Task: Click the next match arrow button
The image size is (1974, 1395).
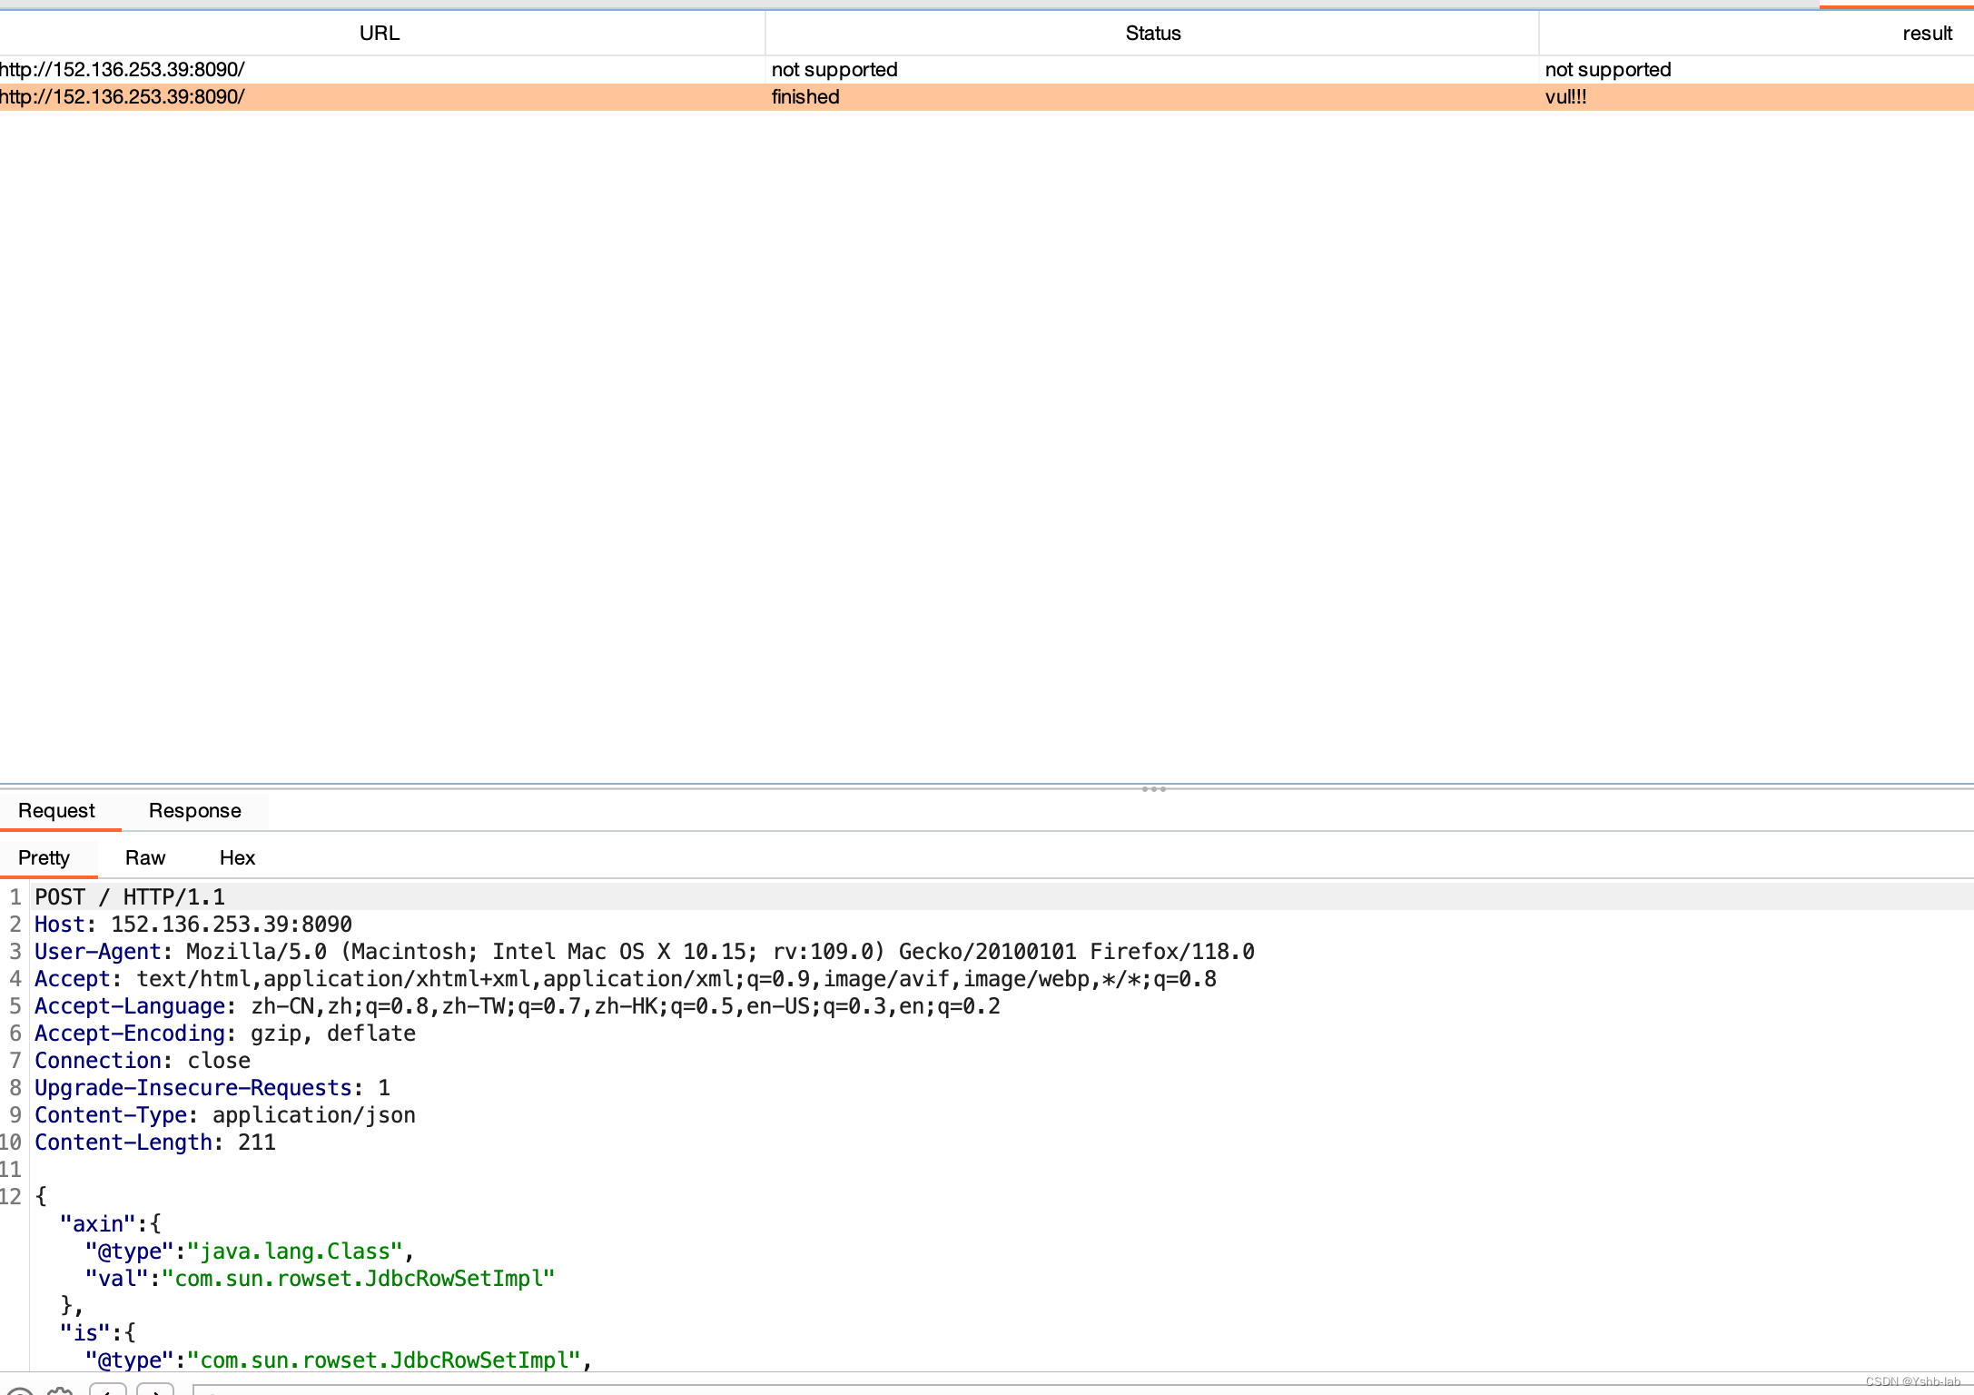Action: click(x=155, y=1390)
